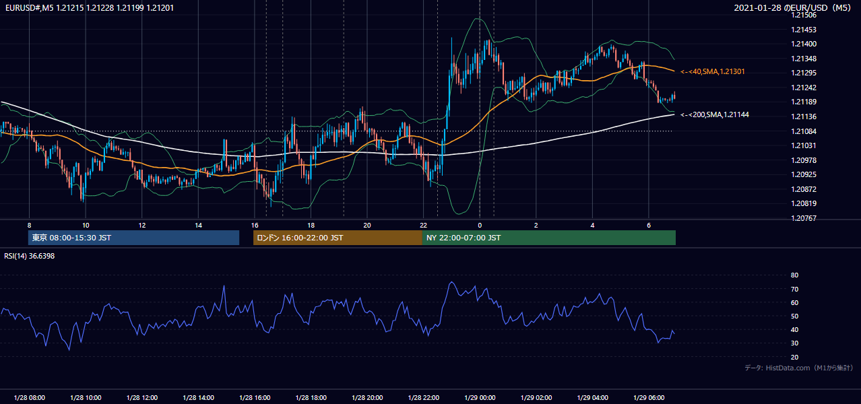Click the '1/28 08:00' bottom time label

29,398
